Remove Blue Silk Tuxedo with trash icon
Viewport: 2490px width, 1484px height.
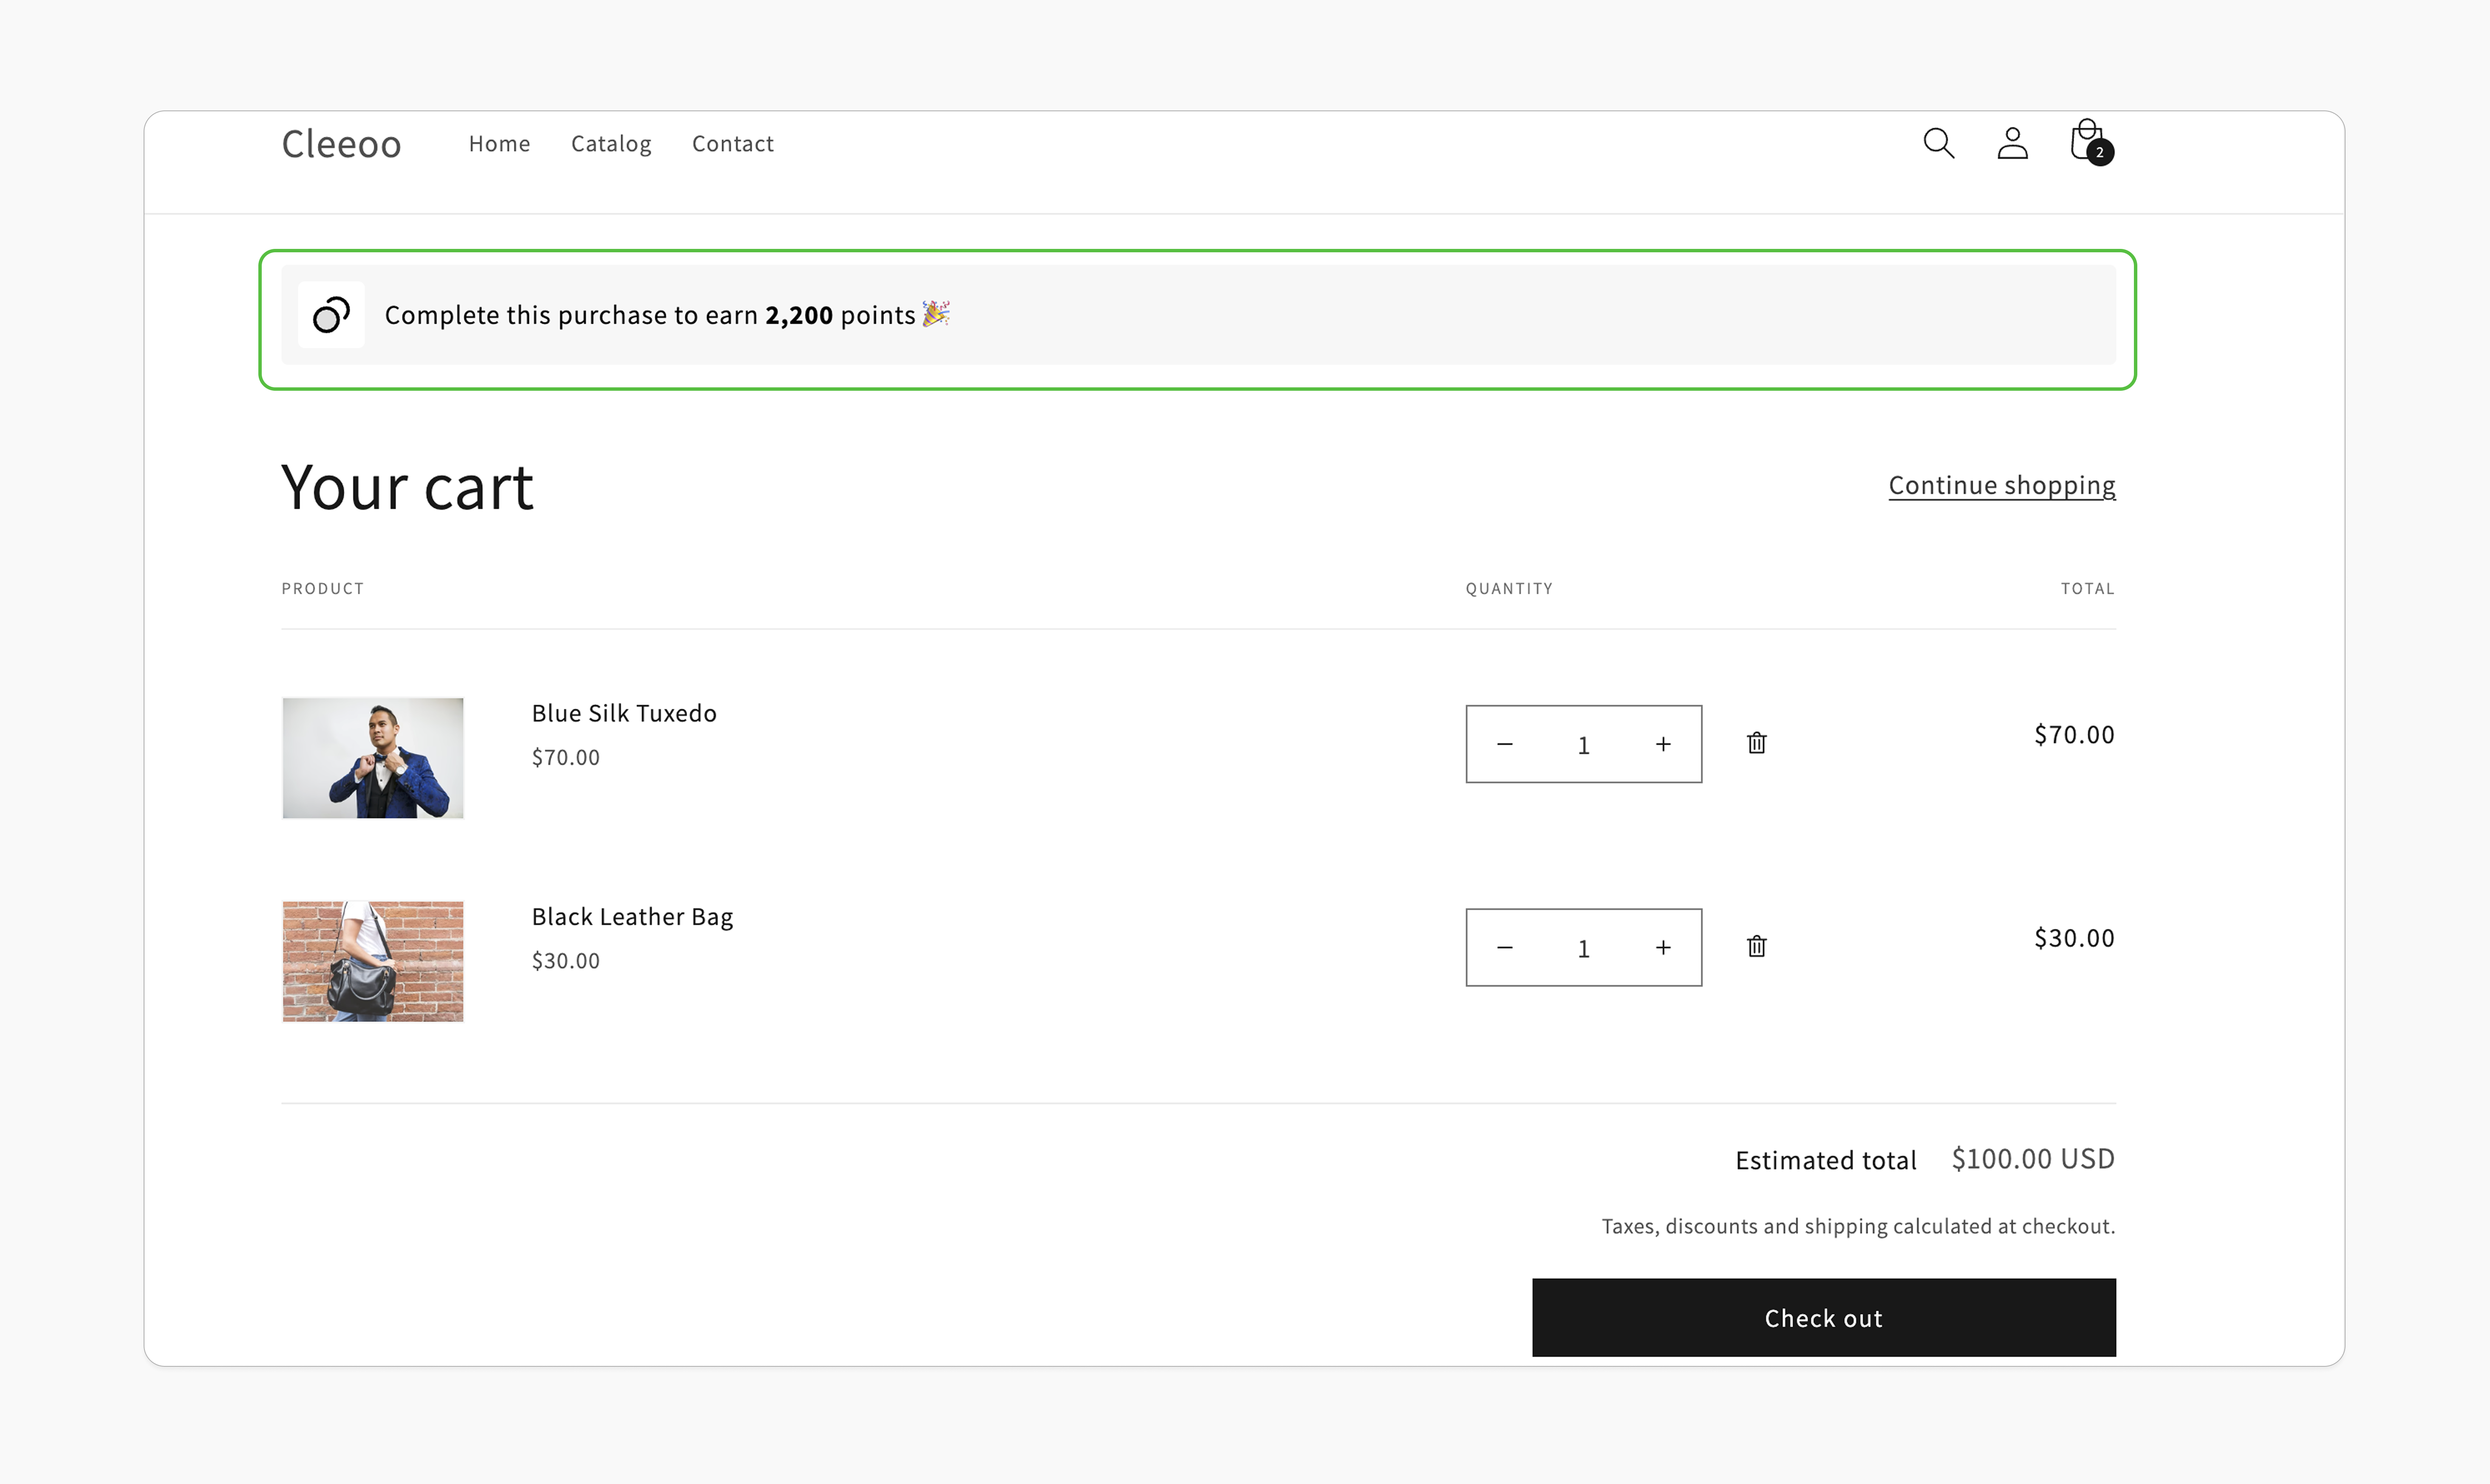1757,743
